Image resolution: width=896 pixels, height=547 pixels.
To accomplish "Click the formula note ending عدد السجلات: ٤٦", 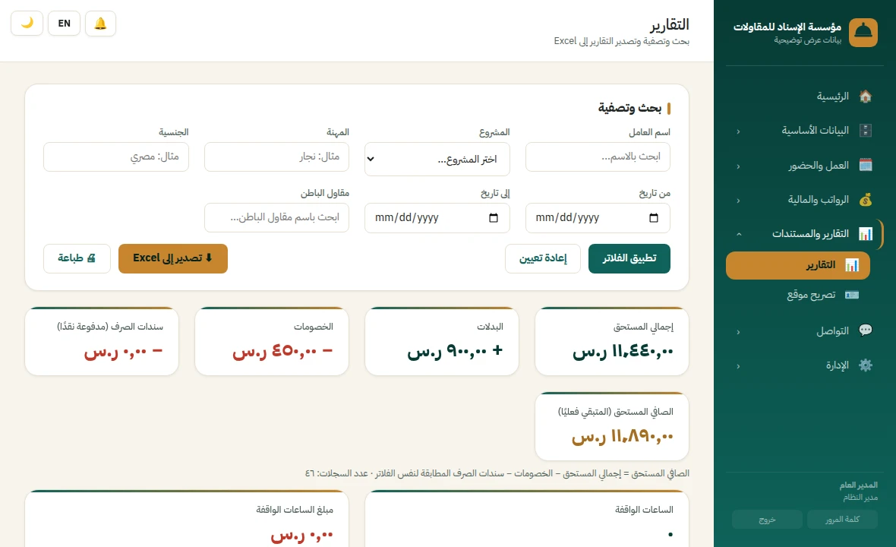I will coord(497,473).
